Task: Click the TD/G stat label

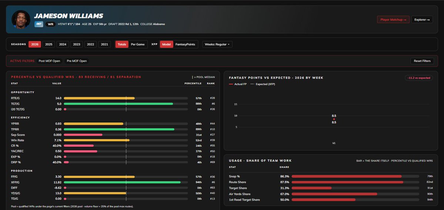Action: pyautogui.click(x=14, y=199)
